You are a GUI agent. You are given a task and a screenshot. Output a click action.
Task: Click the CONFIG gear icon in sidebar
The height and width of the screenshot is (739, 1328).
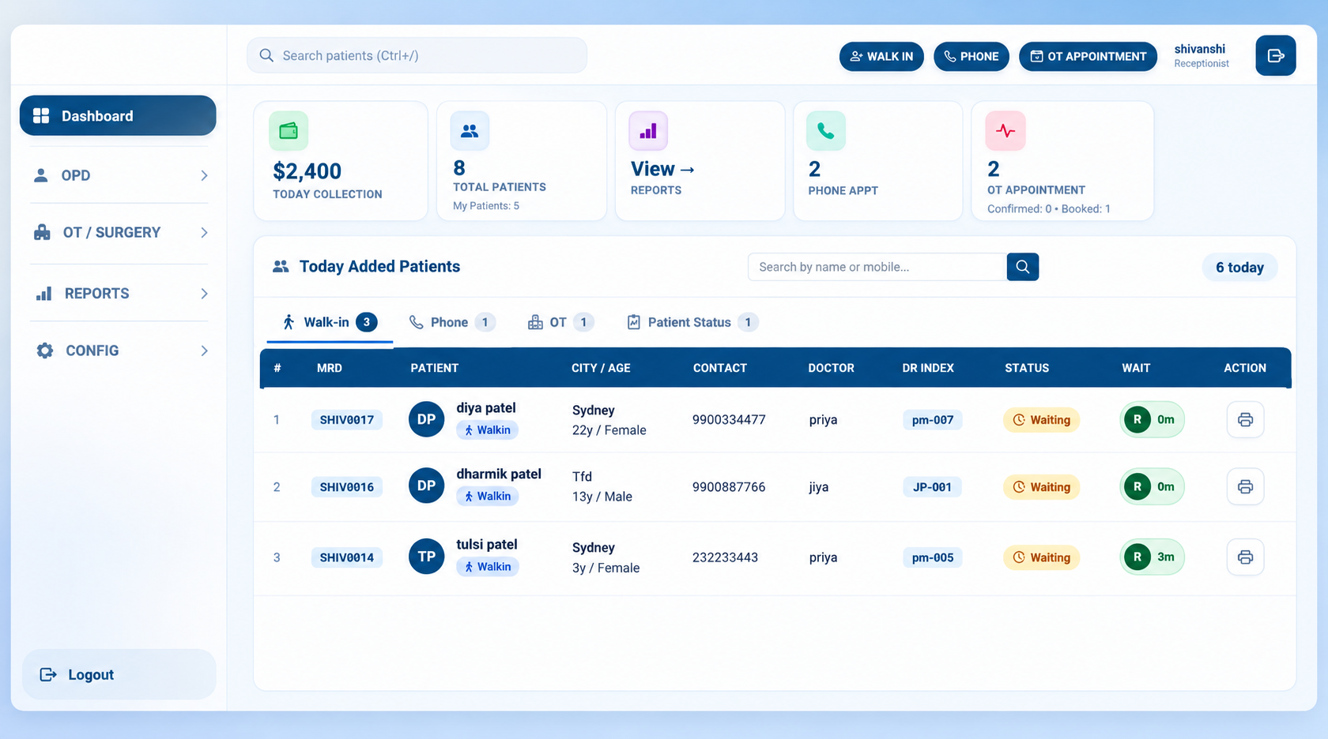[45, 351]
